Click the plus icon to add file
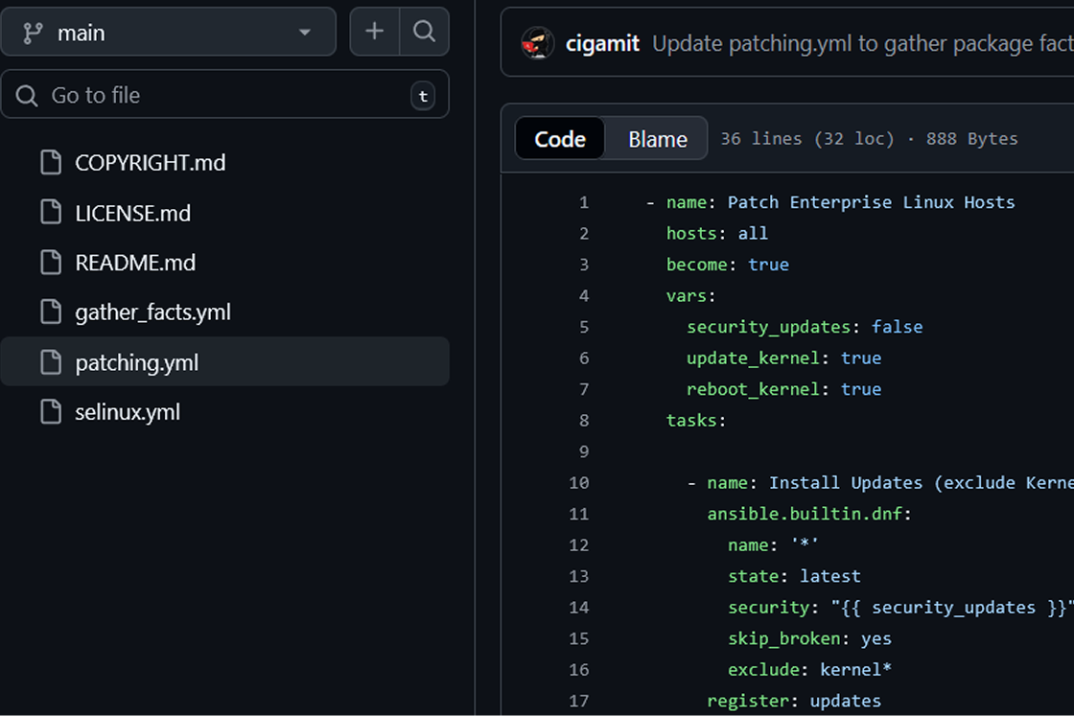The image size is (1074, 716). tap(374, 32)
